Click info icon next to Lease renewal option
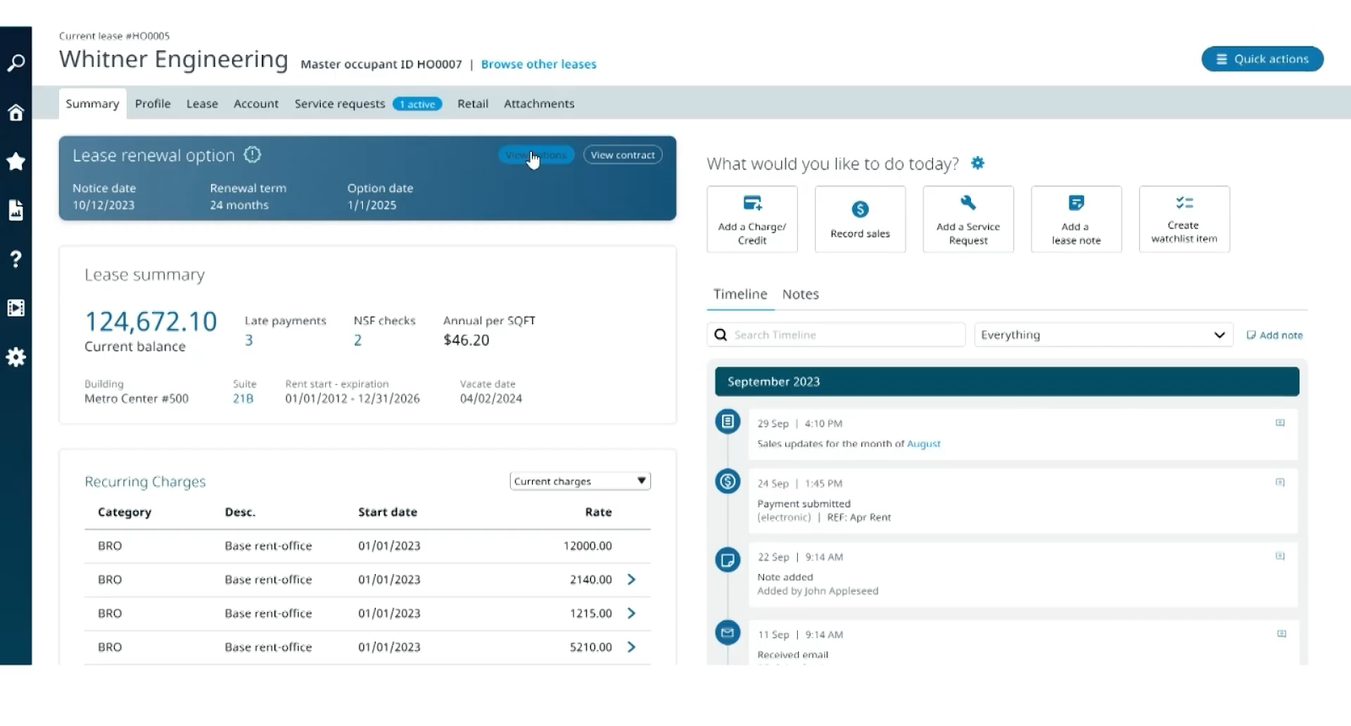The width and height of the screenshot is (1351, 726). tap(252, 154)
